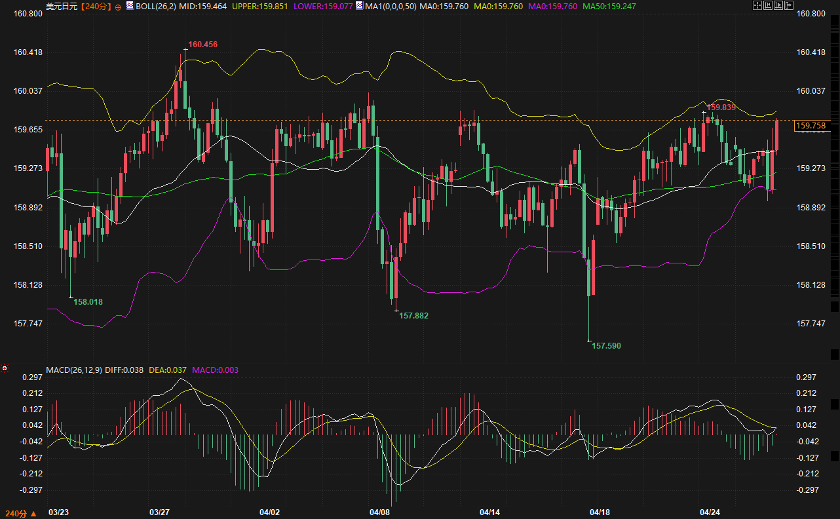
Task: Click the red sun marker icon left of MACD
Action: [x=5, y=369]
